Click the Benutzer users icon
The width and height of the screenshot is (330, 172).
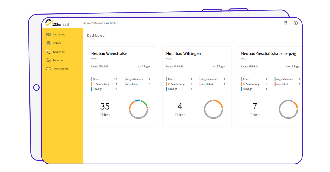click(x=48, y=60)
